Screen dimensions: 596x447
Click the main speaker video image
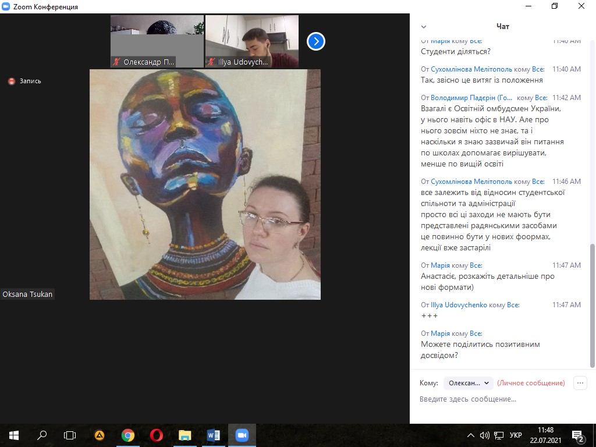coord(205,185)
